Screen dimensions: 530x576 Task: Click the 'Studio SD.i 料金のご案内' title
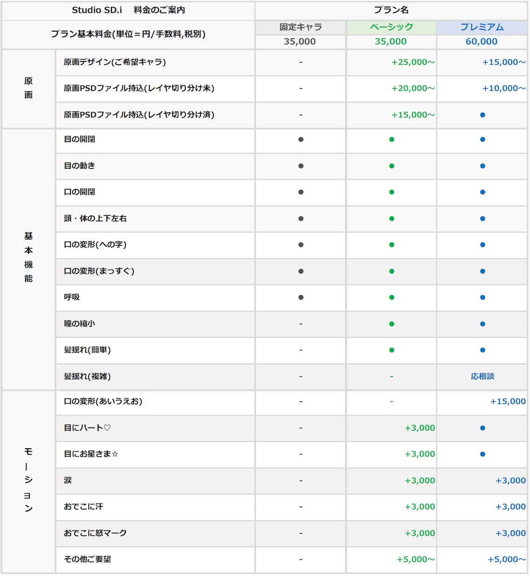pyautogui.click(x=128, y=10)
